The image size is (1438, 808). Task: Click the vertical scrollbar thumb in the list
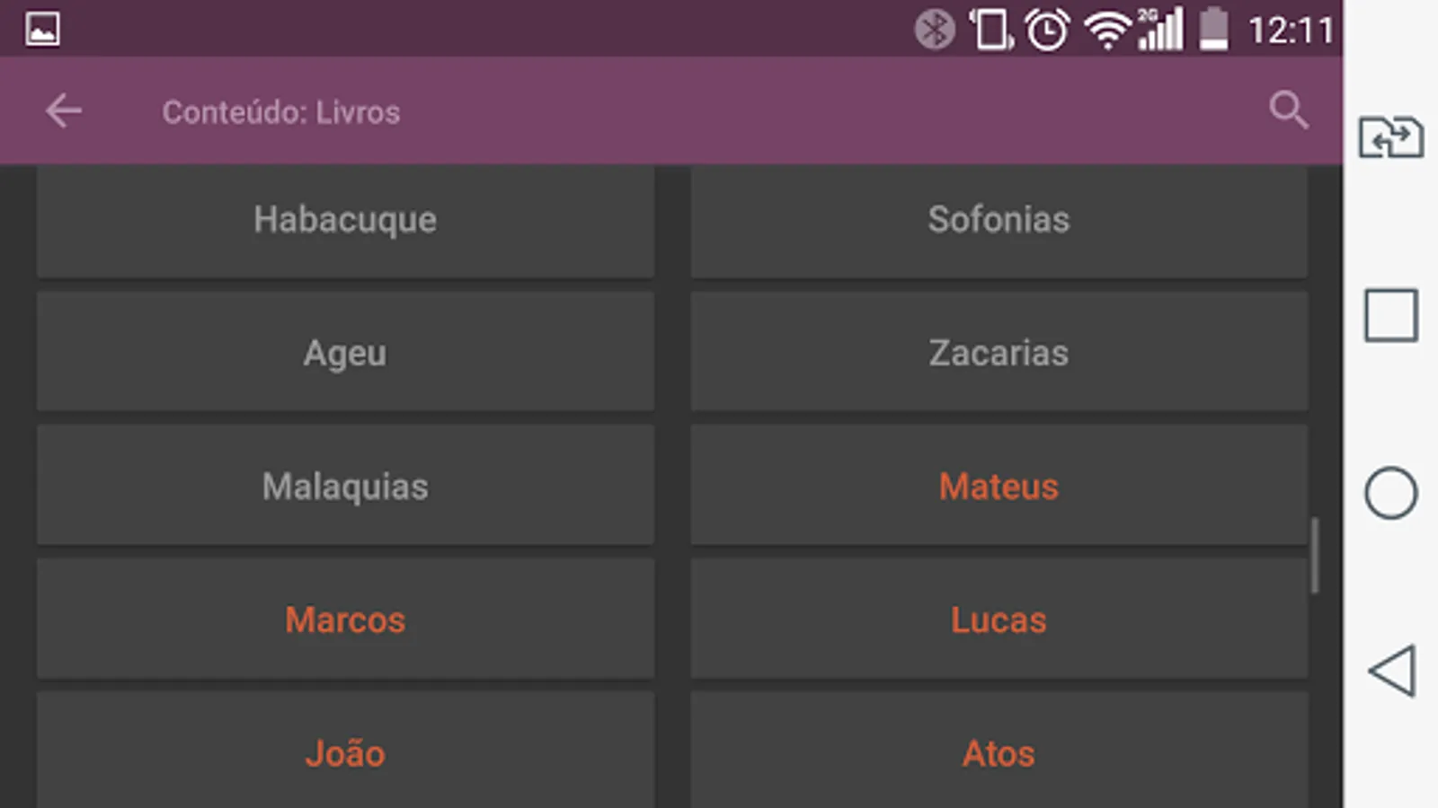coord(1315,555)
